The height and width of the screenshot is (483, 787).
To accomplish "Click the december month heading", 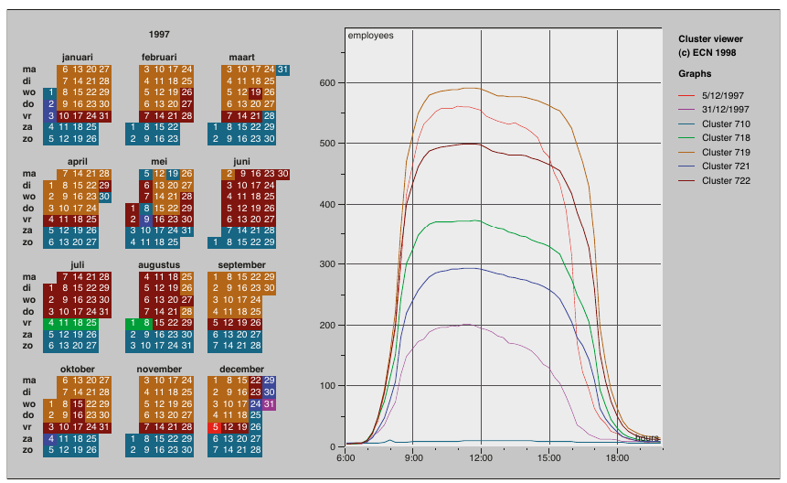I will click(241, 369).
